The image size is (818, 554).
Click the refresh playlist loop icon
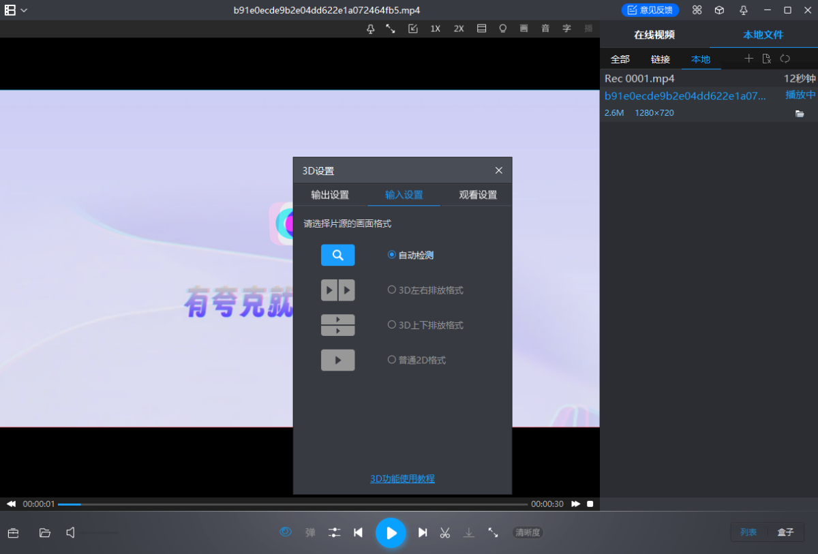click(x=785, y=59)
